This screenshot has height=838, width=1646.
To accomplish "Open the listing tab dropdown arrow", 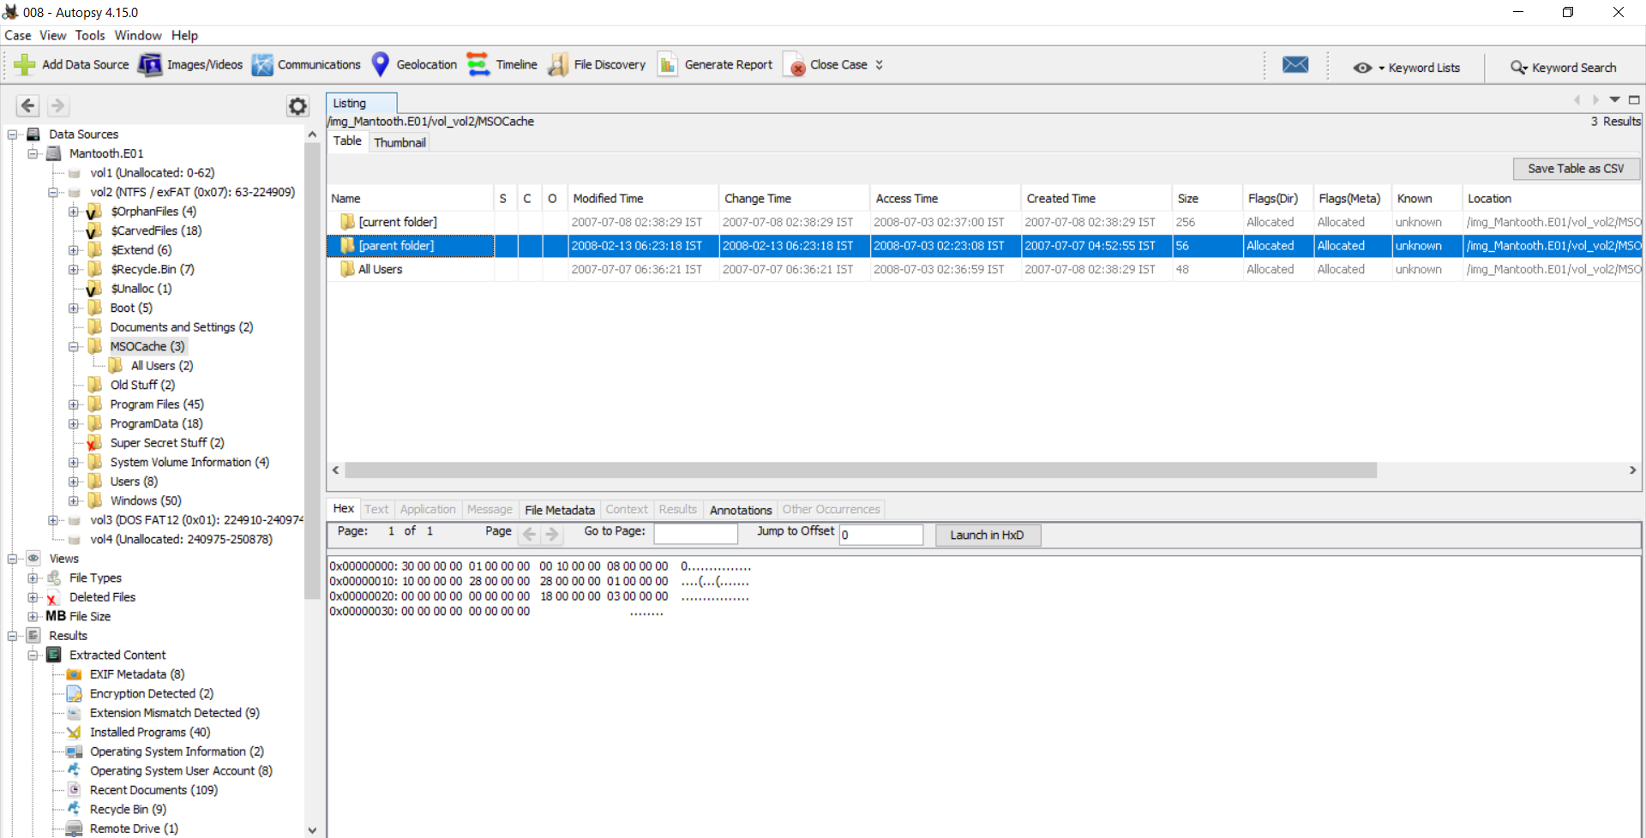I will point(1615,100).
